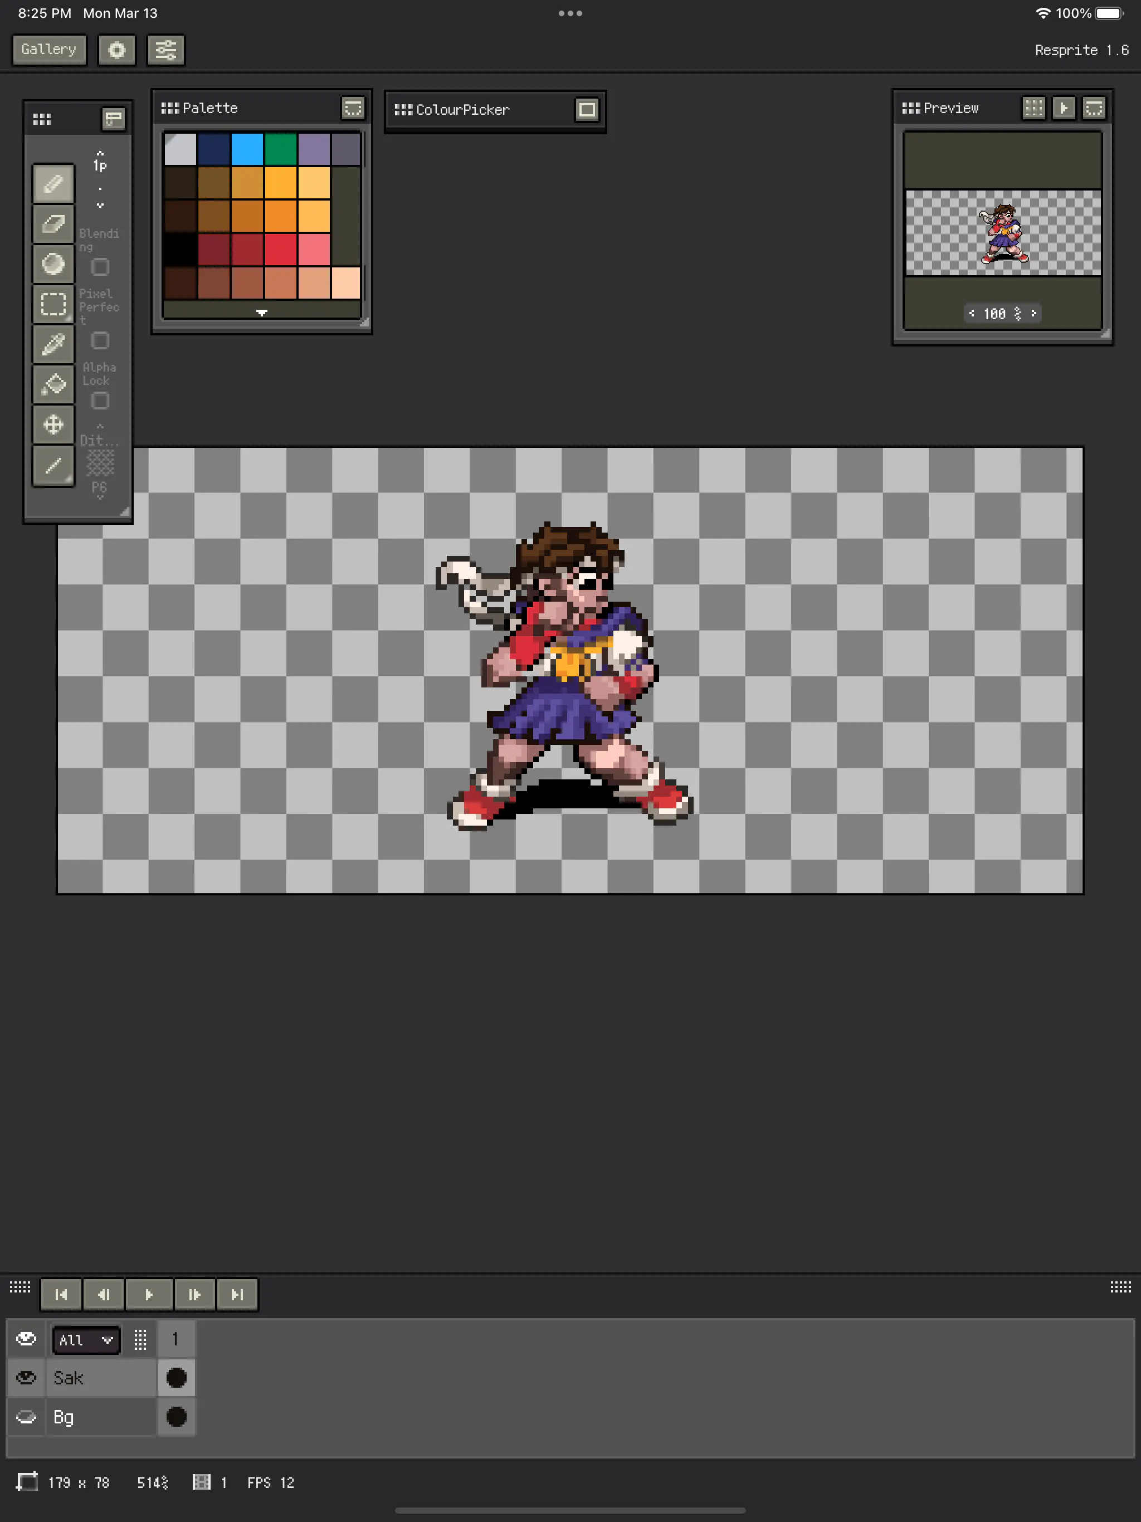
Task: Hide the Sak layer
Action: coord(26,1378)
